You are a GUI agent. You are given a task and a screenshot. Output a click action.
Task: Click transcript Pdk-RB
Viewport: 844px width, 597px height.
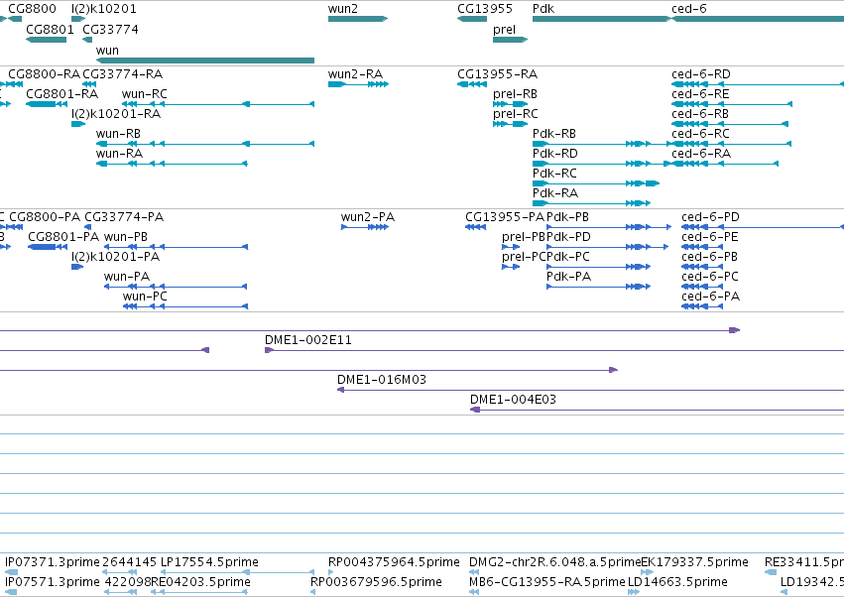pos(602,144)
